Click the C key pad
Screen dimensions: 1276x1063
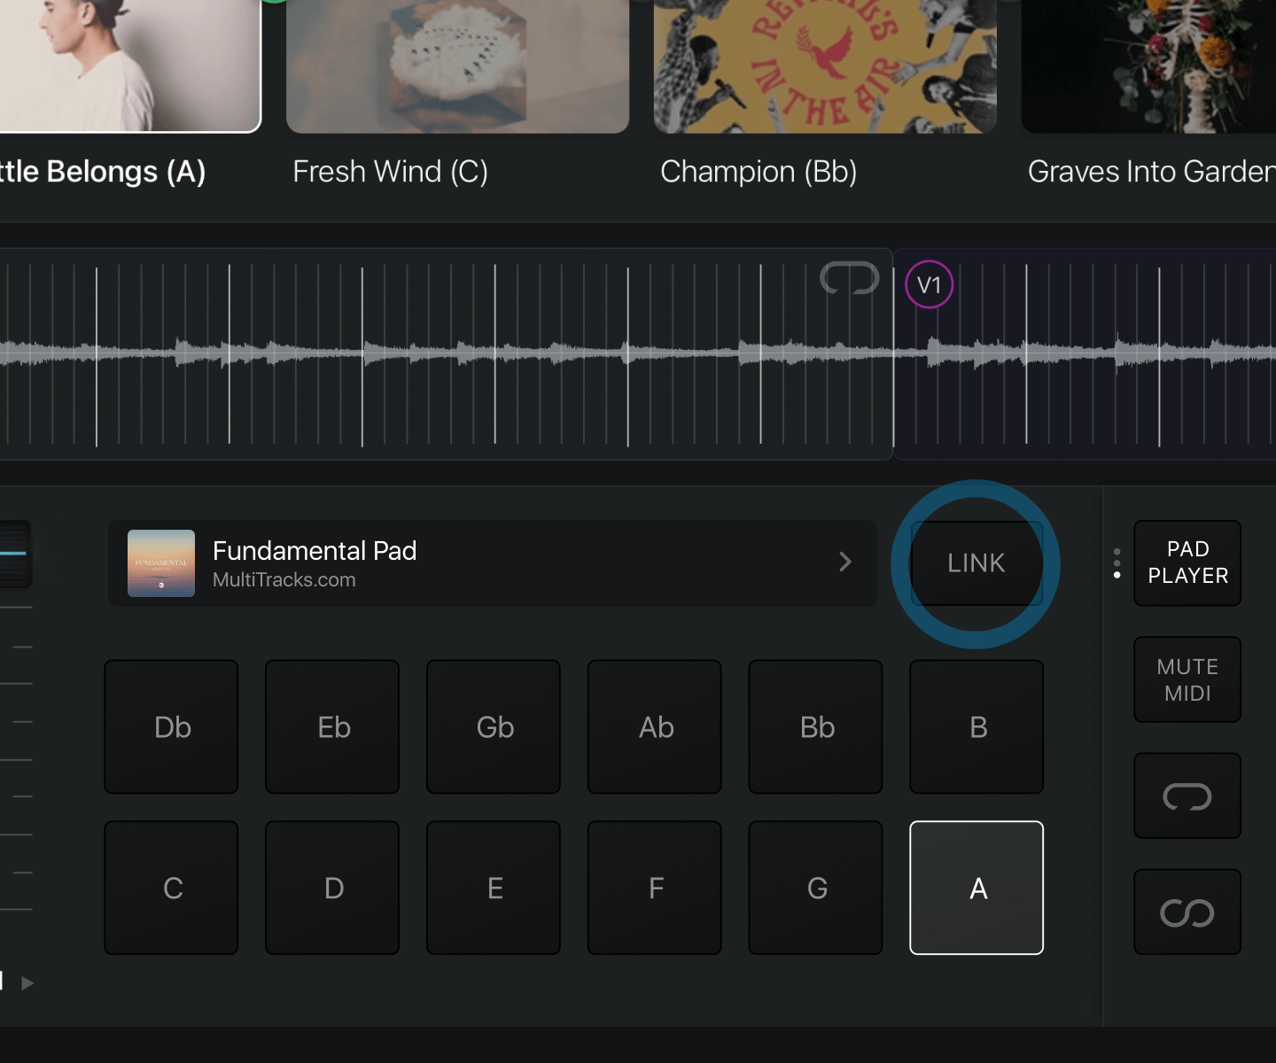171,888
